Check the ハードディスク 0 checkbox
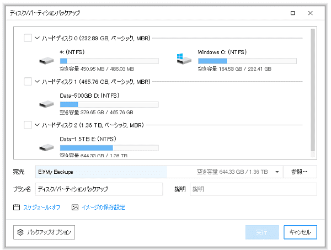The width and height of the screenshot is (331, 250). pos(28,39)
